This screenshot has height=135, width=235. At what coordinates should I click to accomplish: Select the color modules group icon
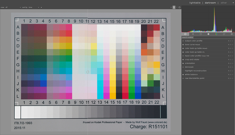click(x=216, y=34)
